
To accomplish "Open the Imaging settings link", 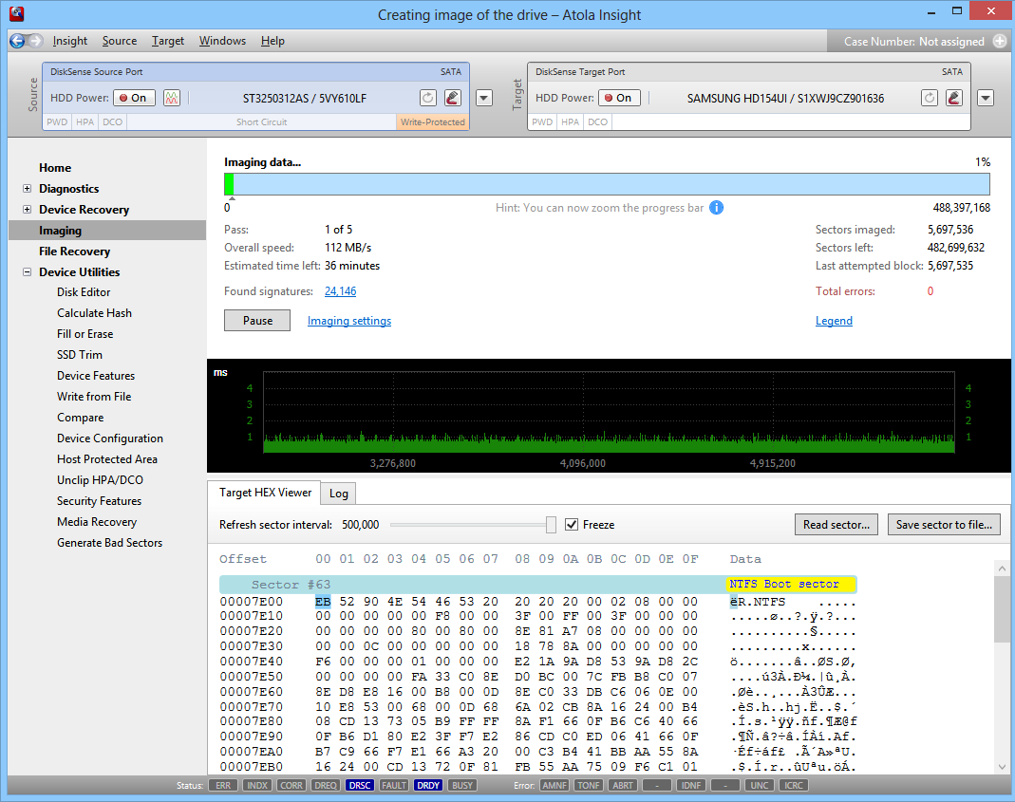I will pos(348,321).
